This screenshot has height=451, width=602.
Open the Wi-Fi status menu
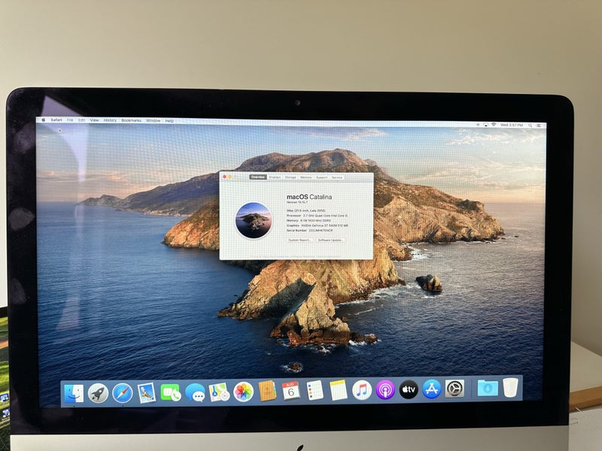click(x=494, y=125)
